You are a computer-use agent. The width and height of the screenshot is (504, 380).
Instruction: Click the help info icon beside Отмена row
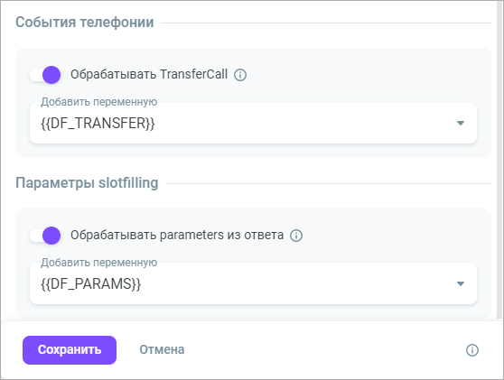point(472,350)
